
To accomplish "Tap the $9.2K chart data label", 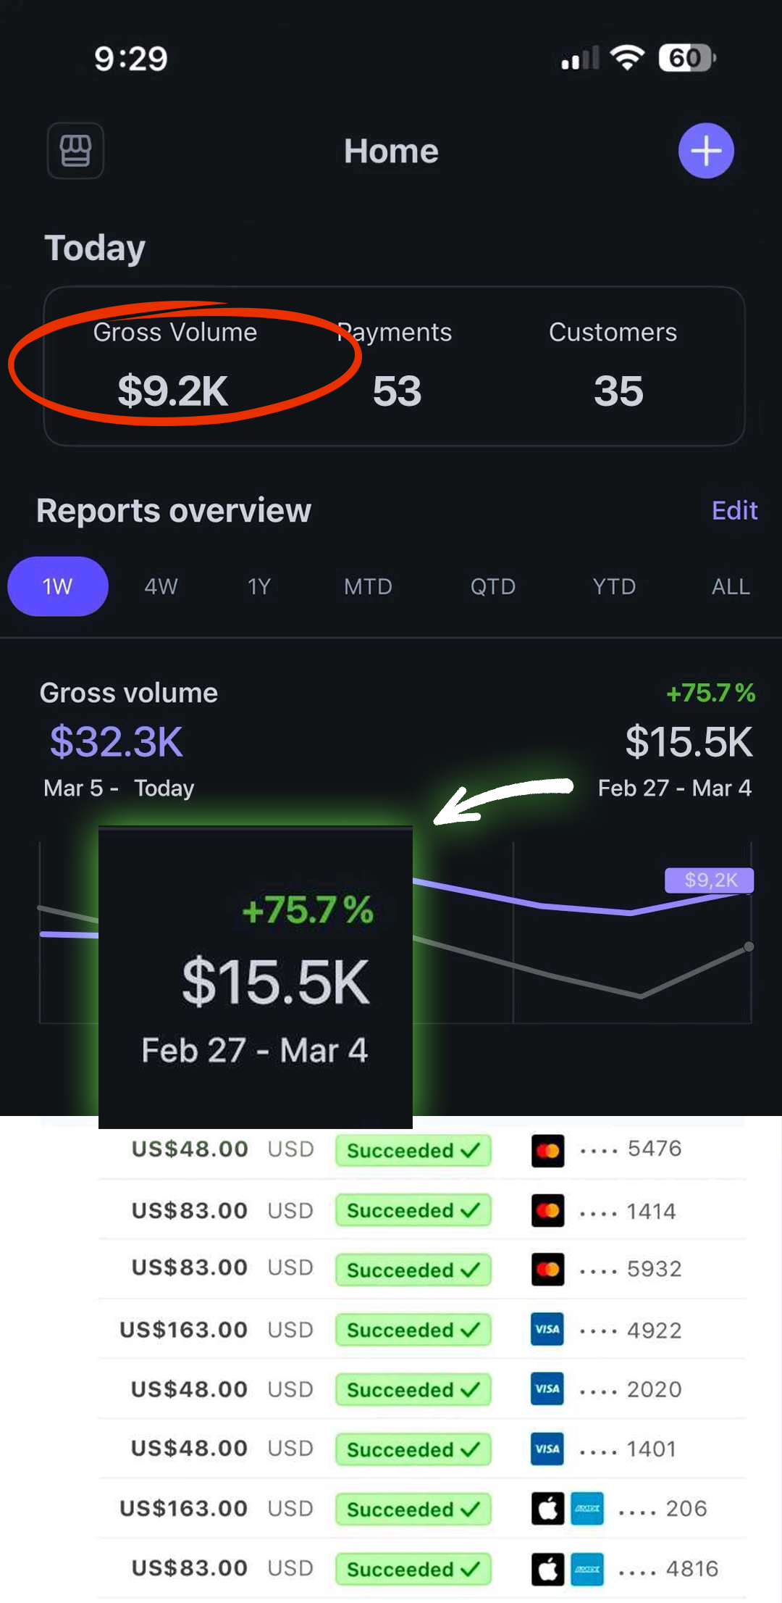I will pyautogui.click(x=710, y=880).
